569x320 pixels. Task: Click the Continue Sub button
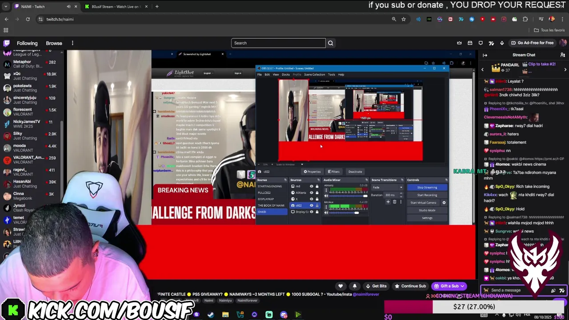point(410,286)
